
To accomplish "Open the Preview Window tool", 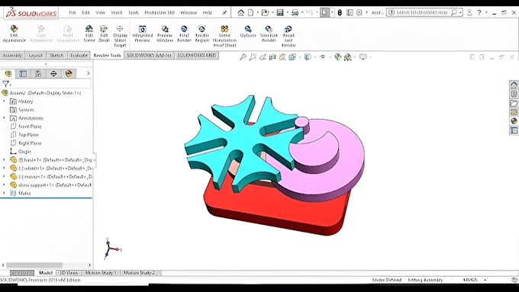I will [x=165, y=34].
